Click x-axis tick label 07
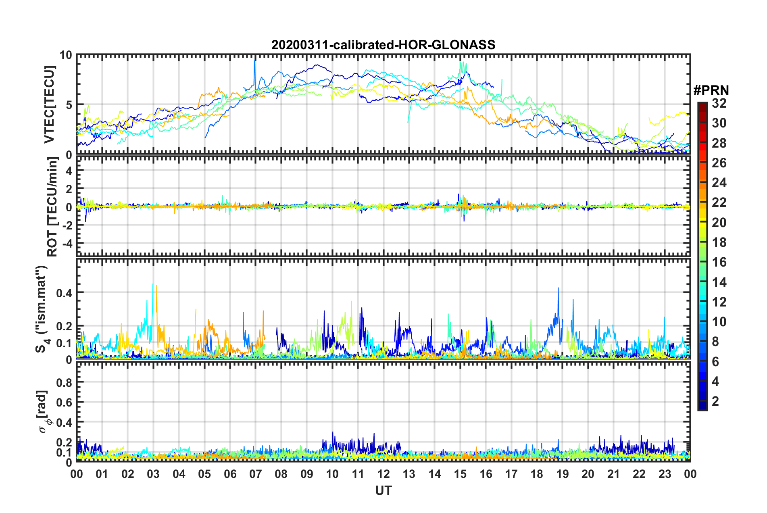This screenshot has width=767, height=513. (x=256, y=474)
